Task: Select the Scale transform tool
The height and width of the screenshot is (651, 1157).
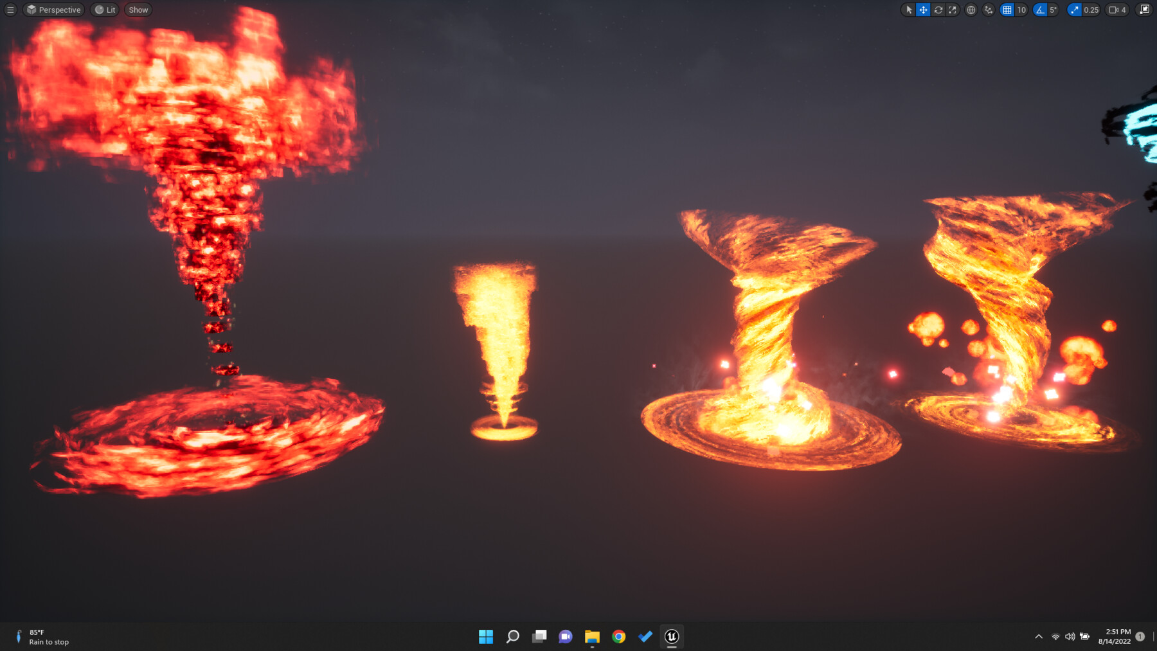Action: pyautogui.click(x=953, y=10)
